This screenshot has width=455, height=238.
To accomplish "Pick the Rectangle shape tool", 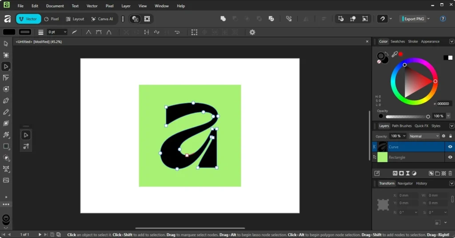I will [6, 146].
